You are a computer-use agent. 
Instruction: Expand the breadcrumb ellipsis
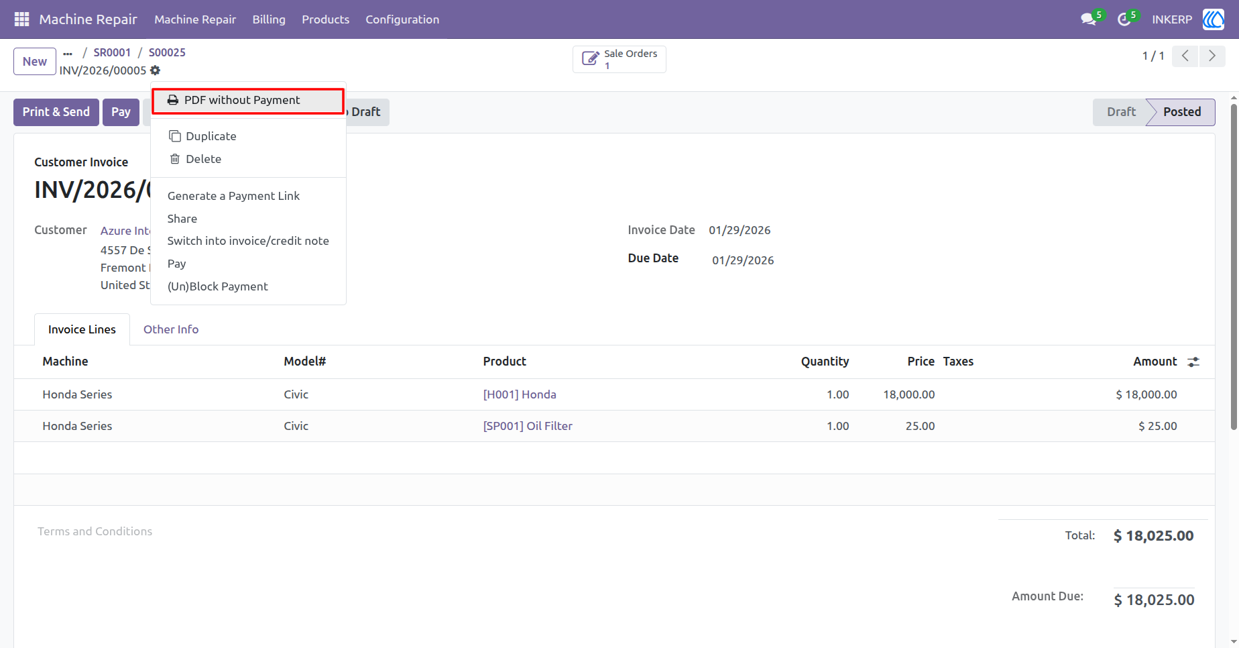click(x=68, y=53)
